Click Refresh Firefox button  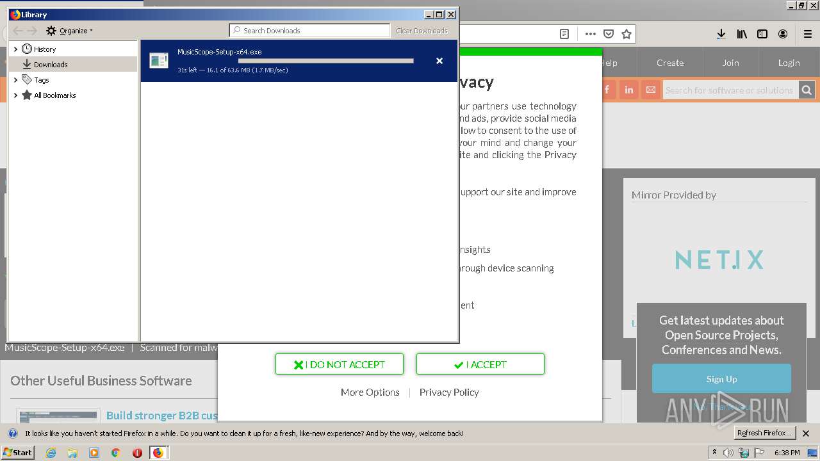[x=765, y=433]
